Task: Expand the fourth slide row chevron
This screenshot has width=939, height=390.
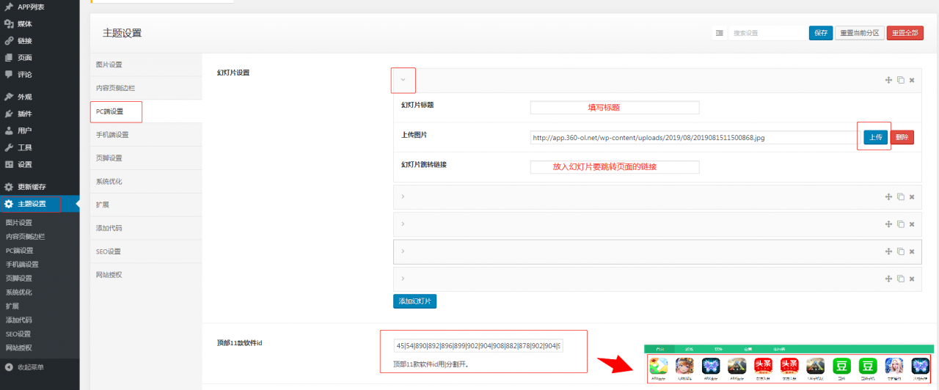Action: (403, 251)
